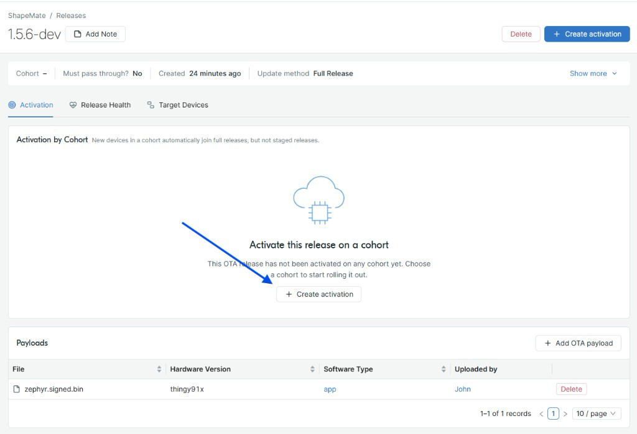Open the 10 / page dropdown
This screenshot has height=434, width=637.
tap(597, 414)
